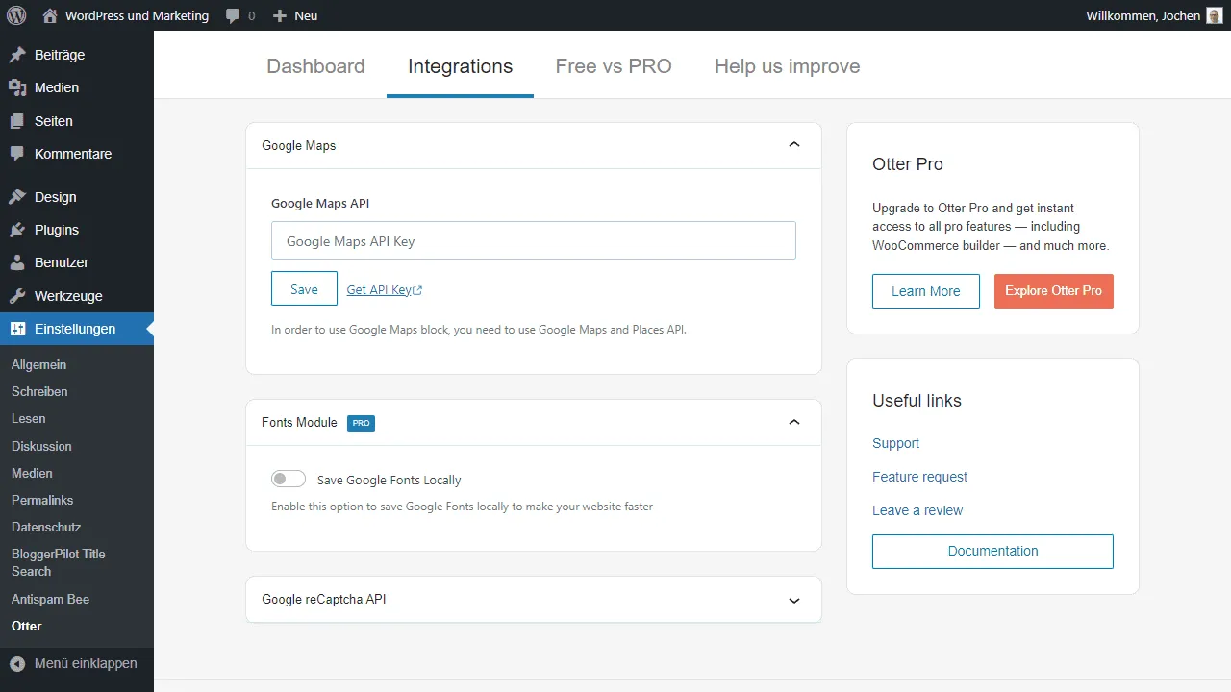Toggle Save Google Fonts Locally switch

click(x=289, y=479)
